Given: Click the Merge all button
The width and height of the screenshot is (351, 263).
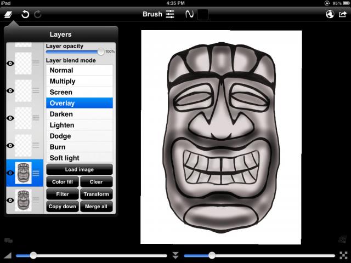Looking at the screenshot, I should pyautogui.click(x=97, y=207).
